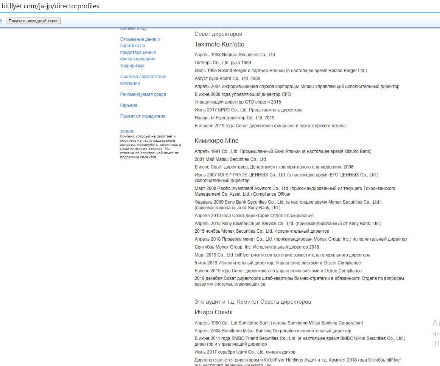
Task: Open 'Привет от учредителя' link
Action: [x=143, y=116]
